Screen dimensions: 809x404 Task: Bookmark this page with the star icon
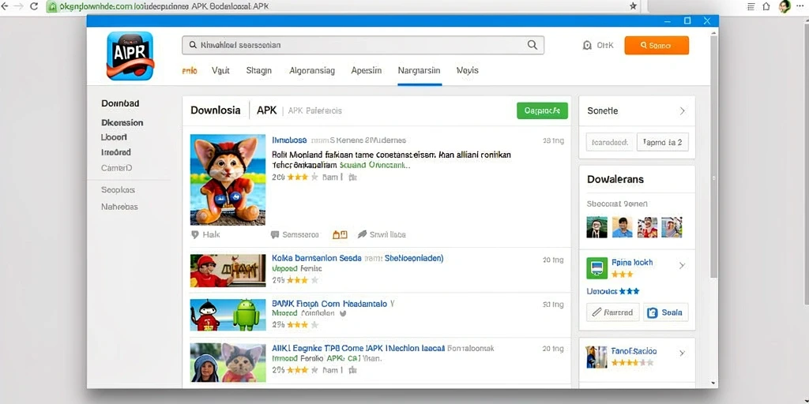[633, 6]
